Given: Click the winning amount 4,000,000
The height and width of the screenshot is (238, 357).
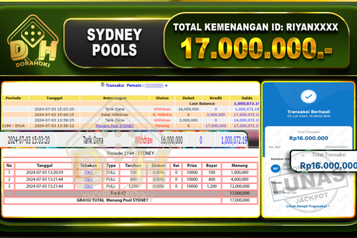Looking at the screenshot, I should (240, 180).
